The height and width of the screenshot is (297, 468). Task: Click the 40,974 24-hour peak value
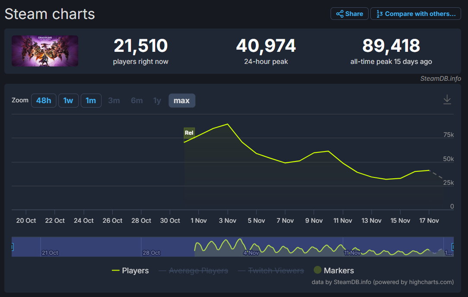[266, 46]
